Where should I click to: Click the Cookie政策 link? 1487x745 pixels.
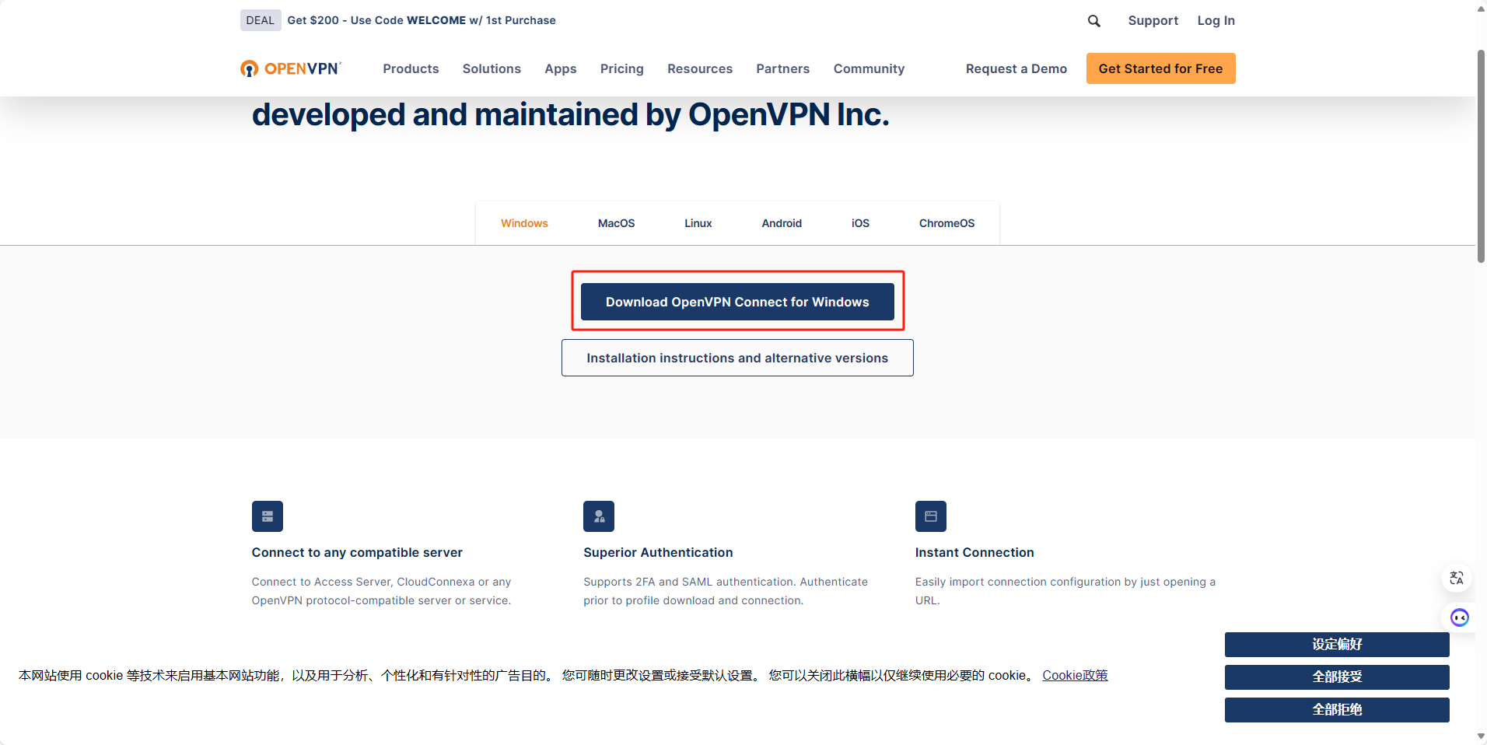click(1075, 675)
